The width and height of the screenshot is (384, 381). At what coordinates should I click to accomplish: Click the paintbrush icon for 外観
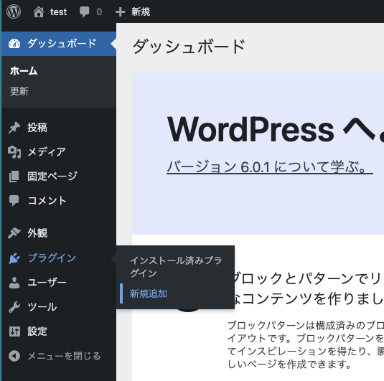14,233
